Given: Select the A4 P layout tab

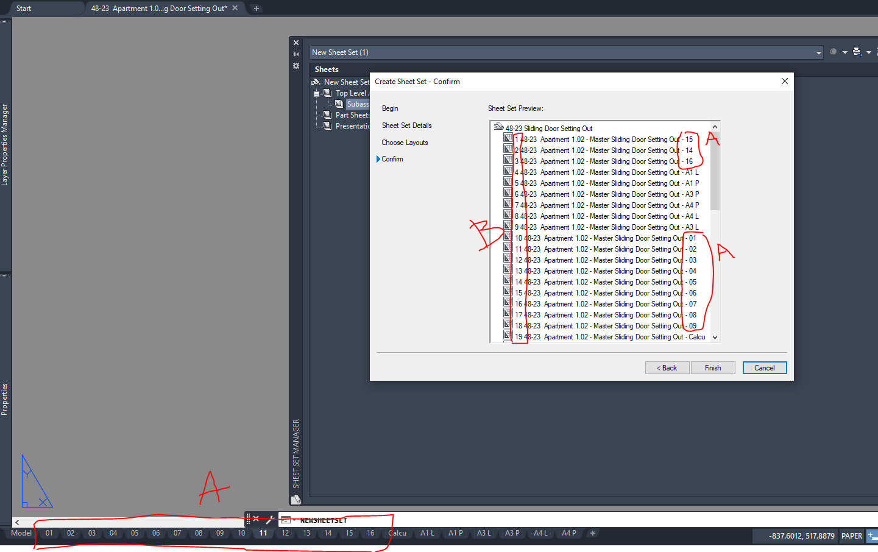Looking at the screenshot, I should [568, 533].
